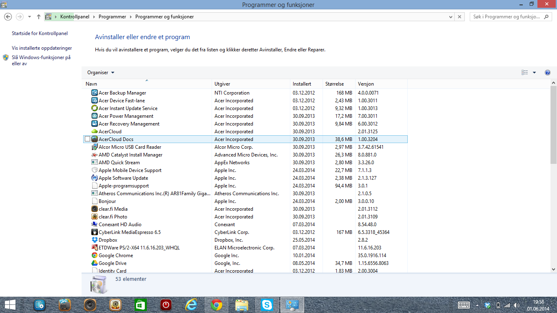
Task: Click the change view button
Action: tap(525, 73)
